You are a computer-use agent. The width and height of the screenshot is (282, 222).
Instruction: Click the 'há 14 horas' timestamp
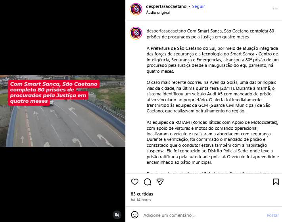pos(141,200)
